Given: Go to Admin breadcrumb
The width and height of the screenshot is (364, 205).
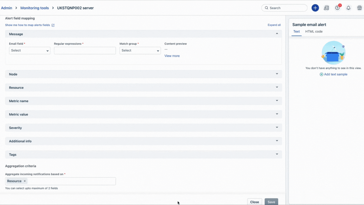Looking at the screenshot, I should tap(7, 8).
